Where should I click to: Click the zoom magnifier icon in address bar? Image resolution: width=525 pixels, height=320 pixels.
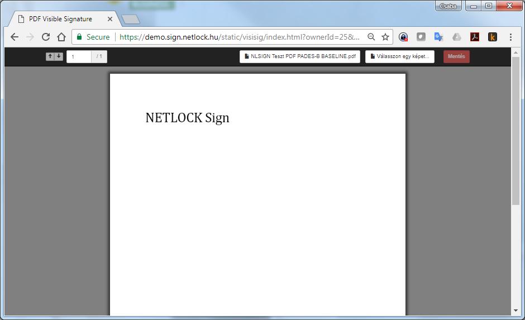pos(371,37)
